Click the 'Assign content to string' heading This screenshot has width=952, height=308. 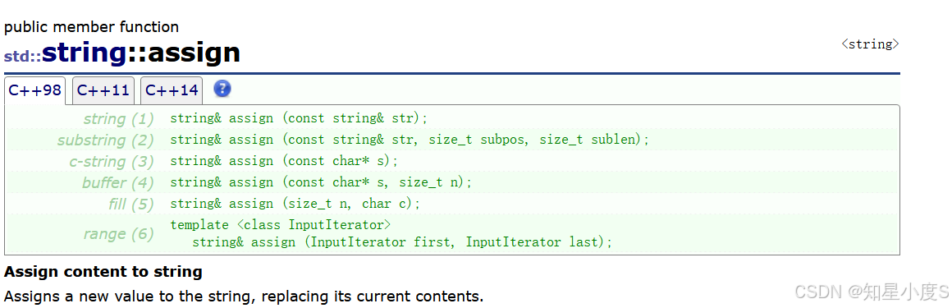[x=103, y=272]
